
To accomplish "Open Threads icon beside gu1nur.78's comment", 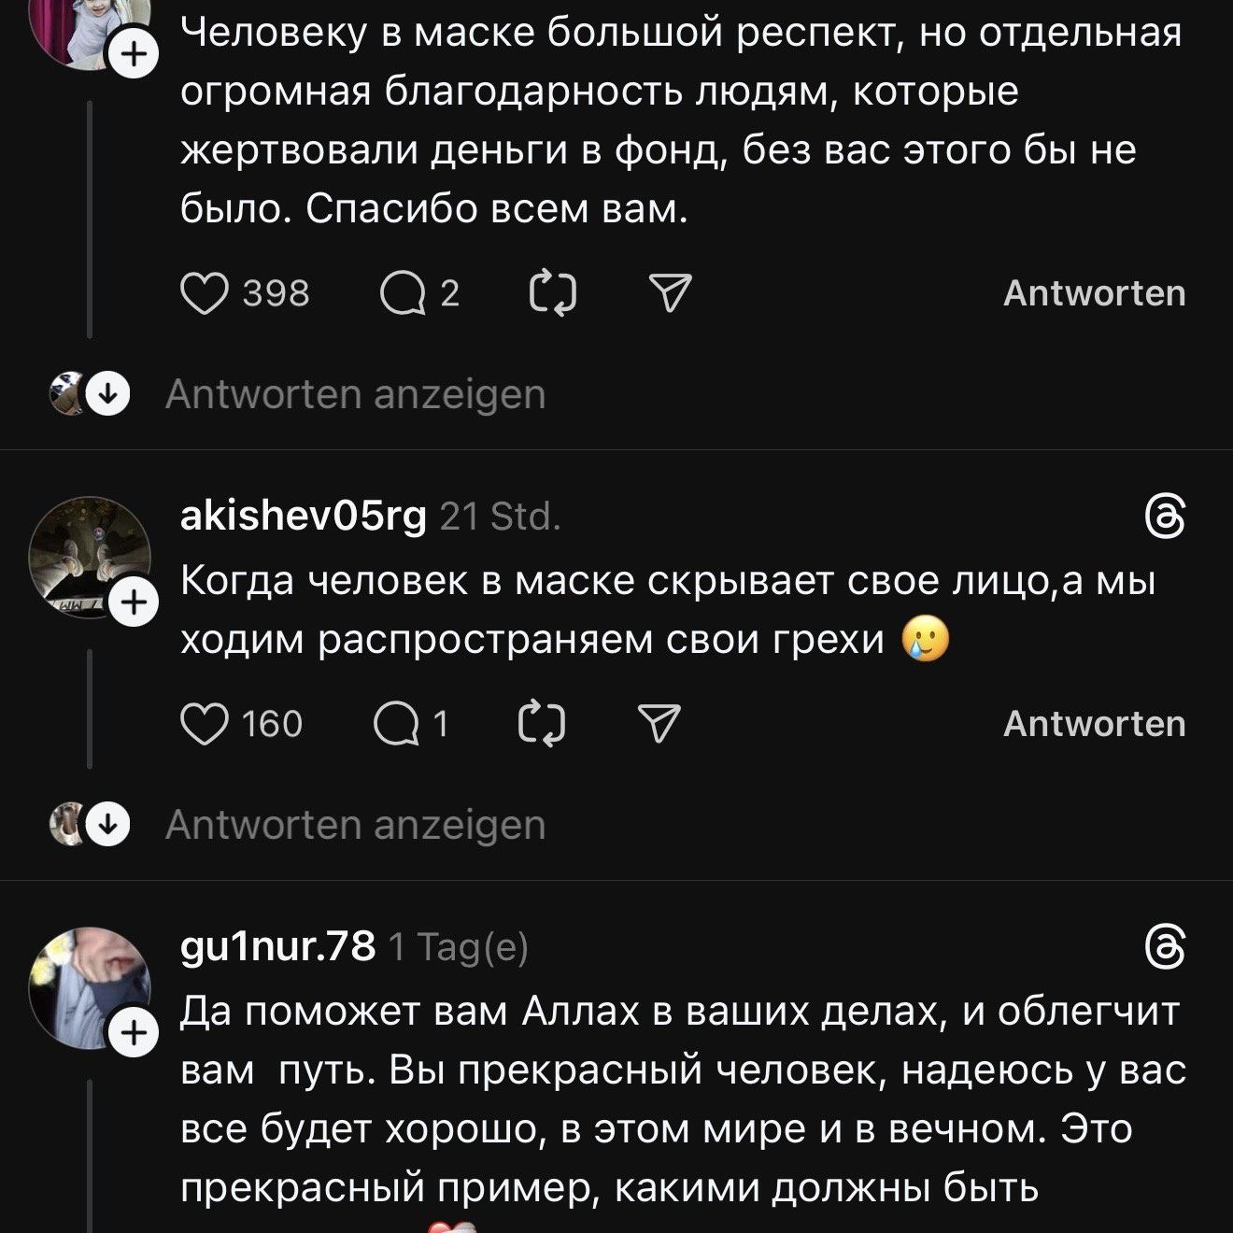I will point(1166,949).
